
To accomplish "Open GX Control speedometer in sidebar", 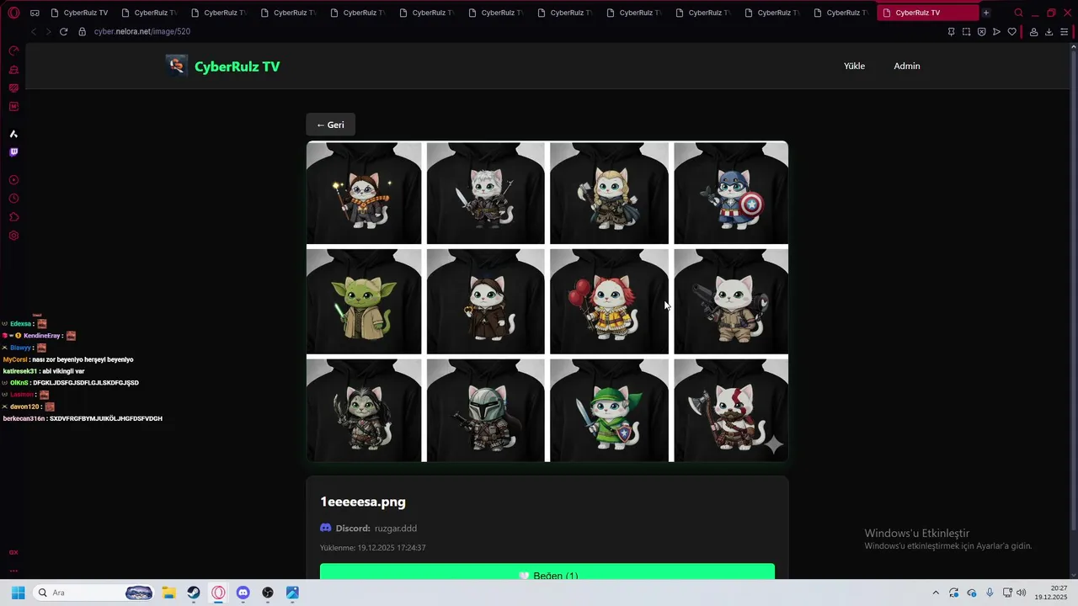I will 13,50.
